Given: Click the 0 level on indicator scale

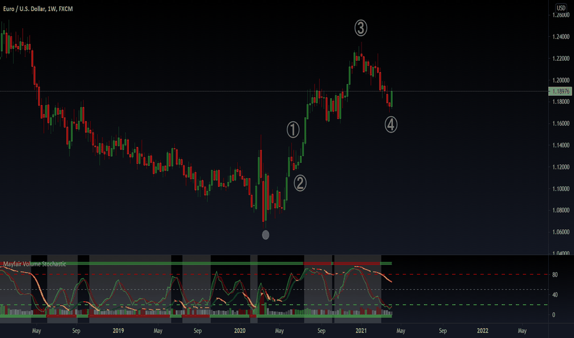Looking at the screenshot, I should [x=554, y=315].
